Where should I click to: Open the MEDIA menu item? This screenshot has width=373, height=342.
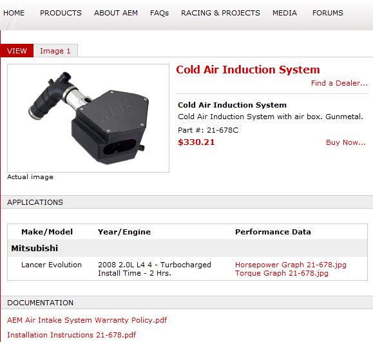285,13
